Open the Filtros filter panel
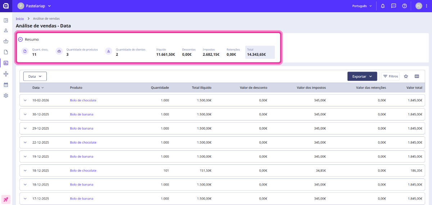Image resolution: width=432 pixels, height=205 pixels. [390, 76]
